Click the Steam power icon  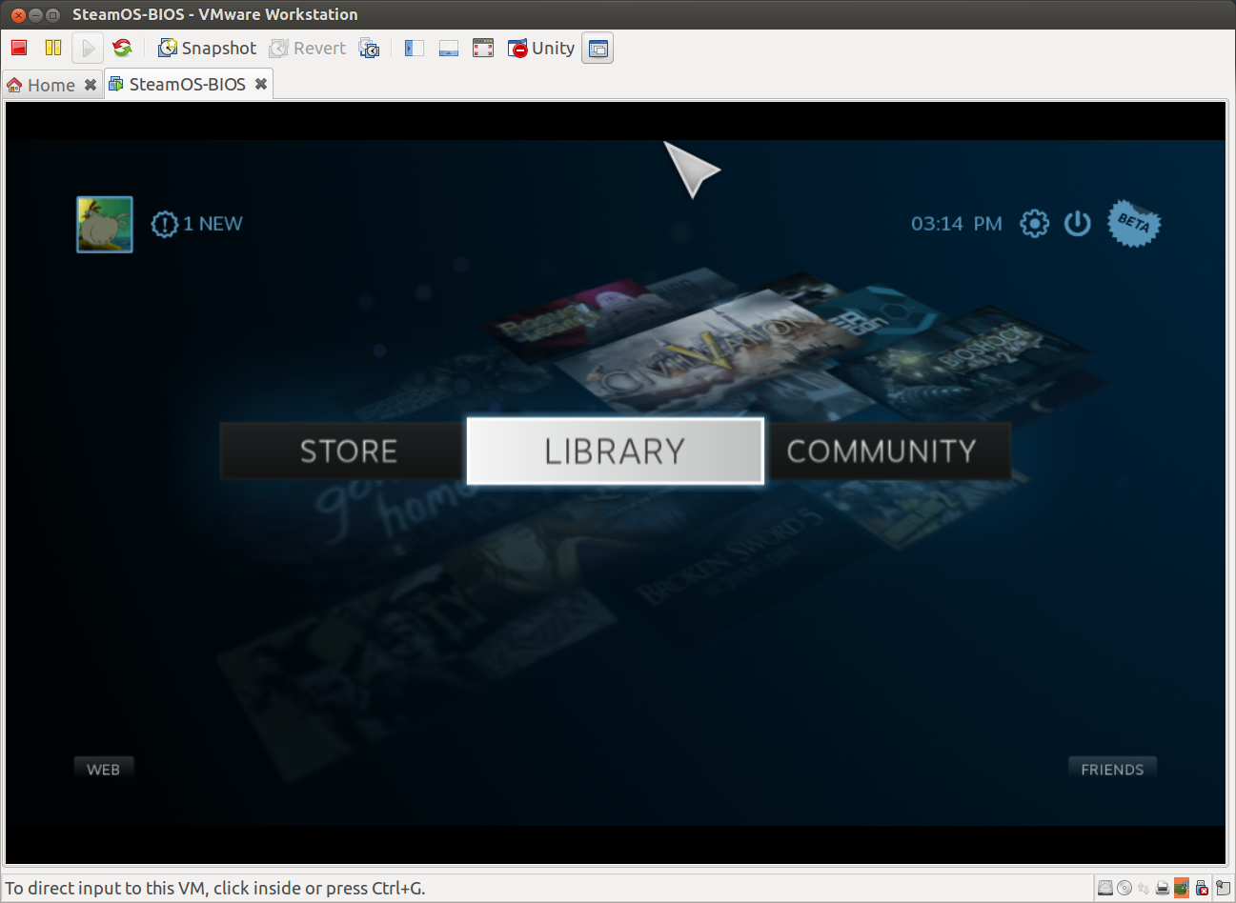[x=1077, y=224]
